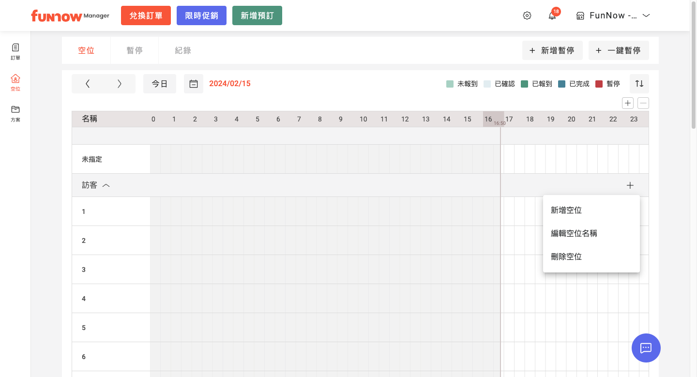The image size is (697, 377).
Task: Click plus icon in 訪客 row
Action: point(630,185)
